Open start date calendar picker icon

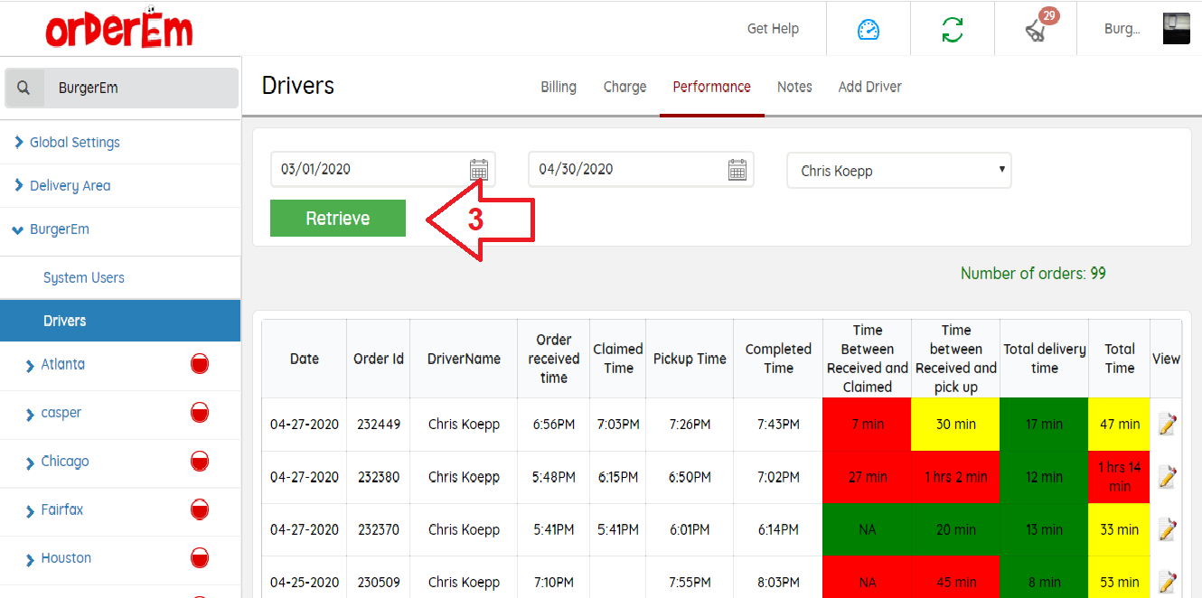479,170
